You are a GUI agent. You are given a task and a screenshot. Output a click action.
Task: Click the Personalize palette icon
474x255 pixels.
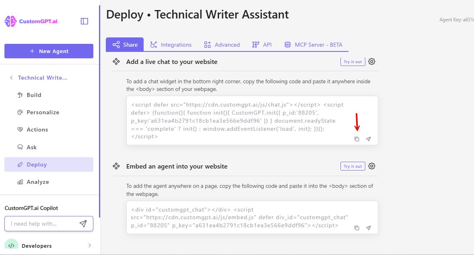click(20, 112)
